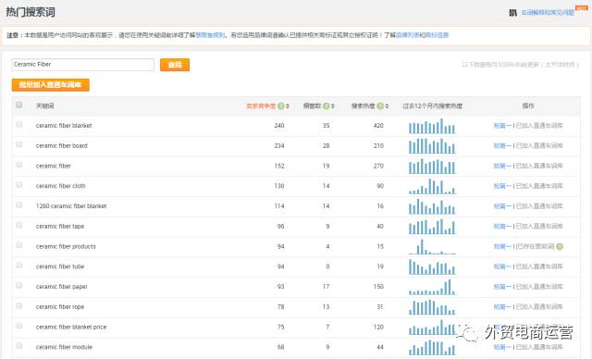Click 抢第一 for ceramic fiber rope
The width and height of the screenshot is (592, 359).
[x=502, y=307]
